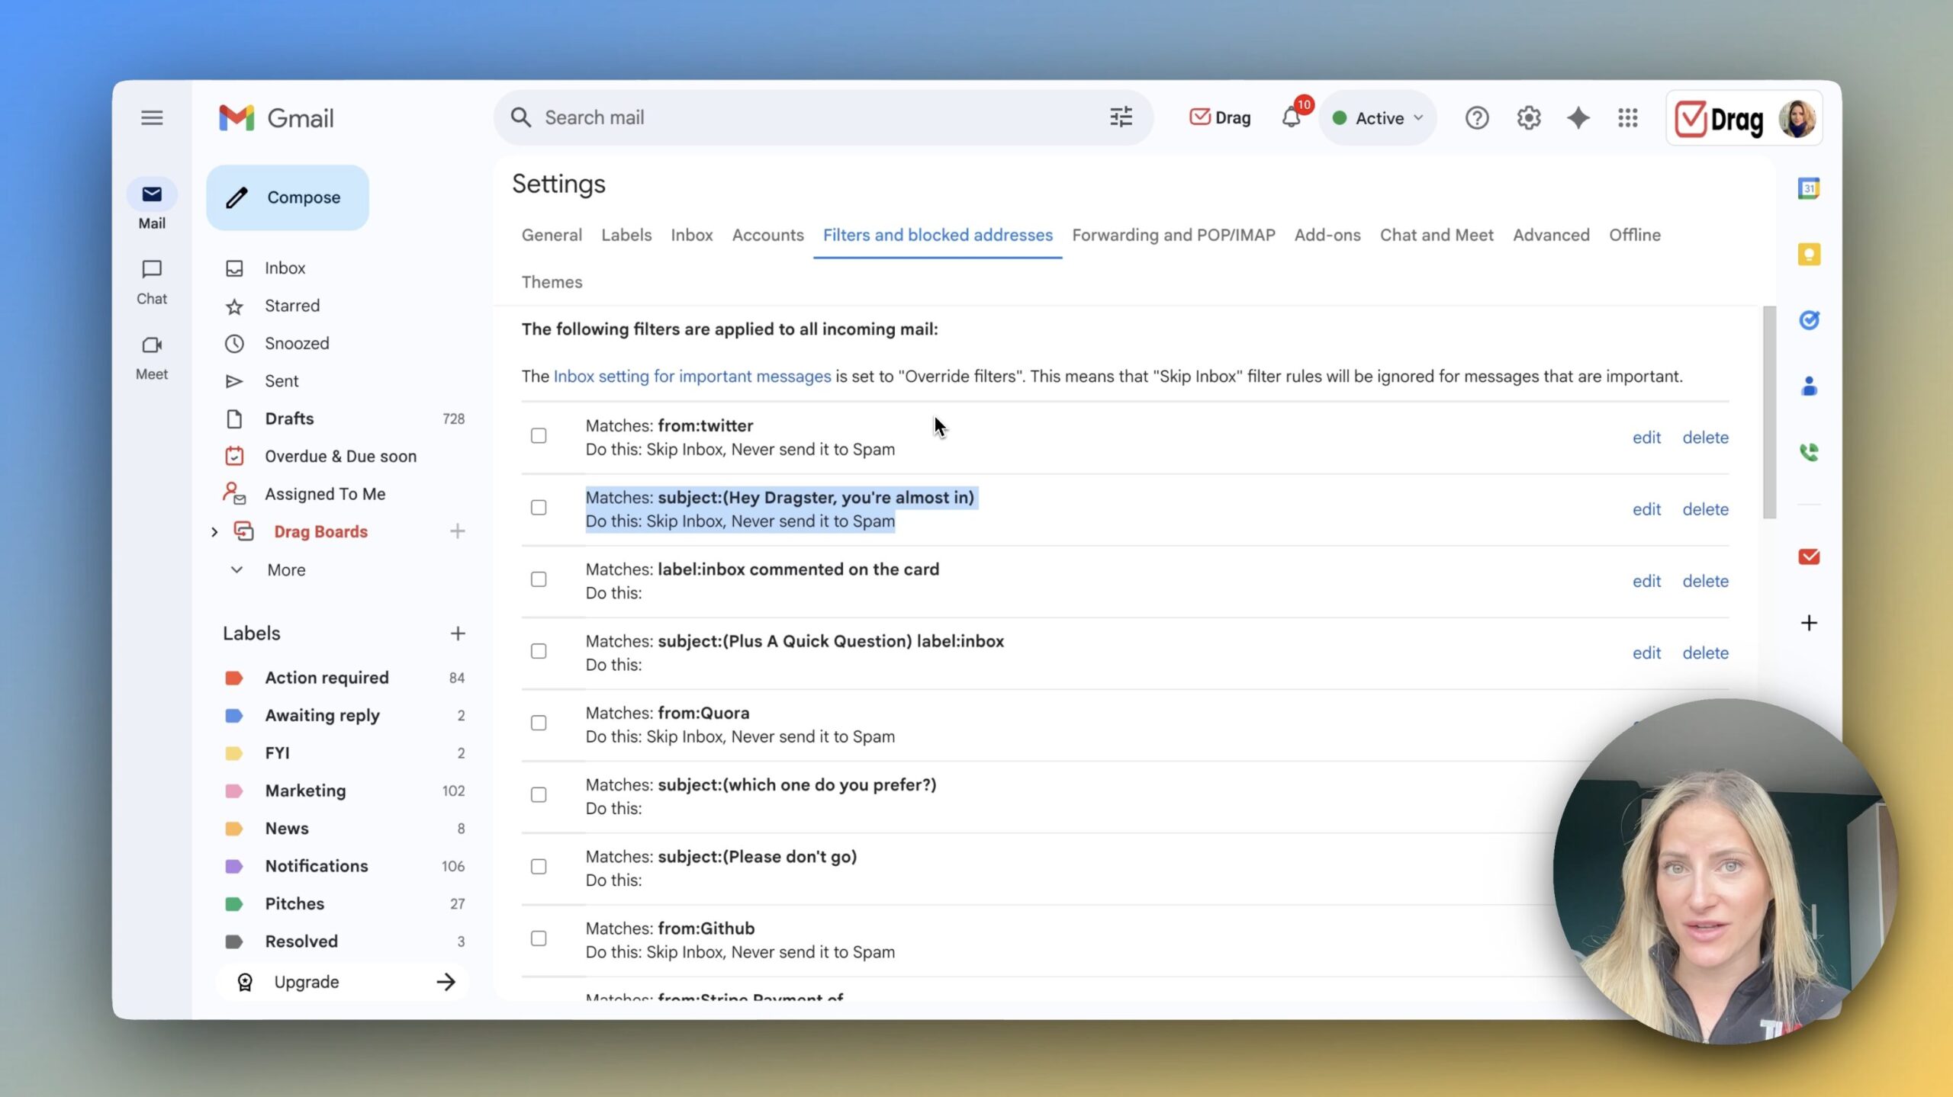1953x1097 pixels.
Task: Edit the Plus A Quick Question filter
Action: 1646,653
